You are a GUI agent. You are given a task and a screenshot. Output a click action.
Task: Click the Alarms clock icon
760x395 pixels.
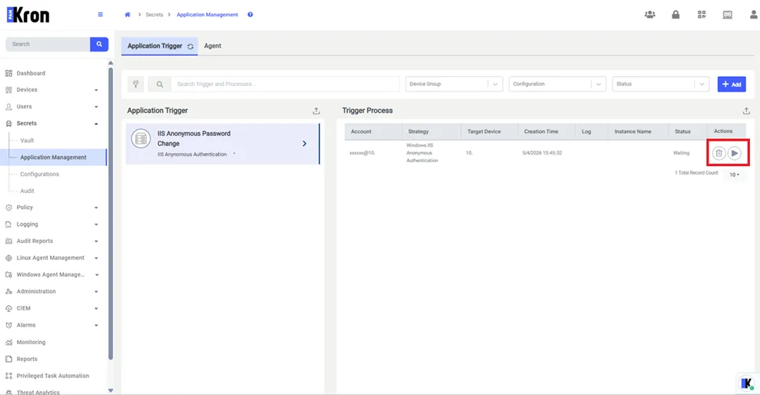[8, 325]
